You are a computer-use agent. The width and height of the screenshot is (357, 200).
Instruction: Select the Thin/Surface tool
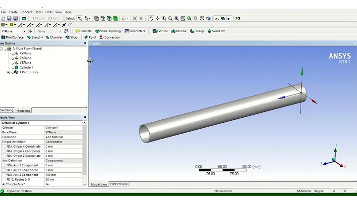pos(12,37)
